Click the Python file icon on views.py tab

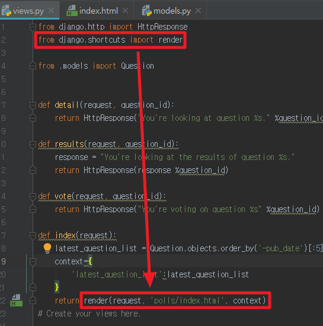[x=7, y=11]
